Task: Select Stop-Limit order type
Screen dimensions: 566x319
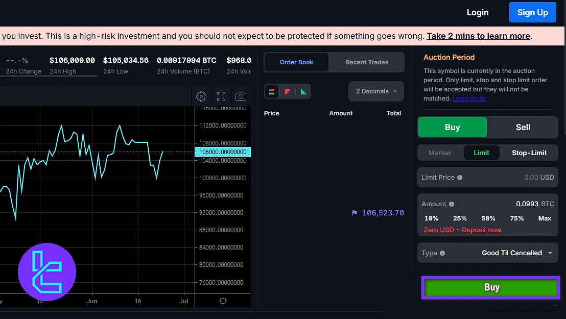Action: tap(529, 153)
